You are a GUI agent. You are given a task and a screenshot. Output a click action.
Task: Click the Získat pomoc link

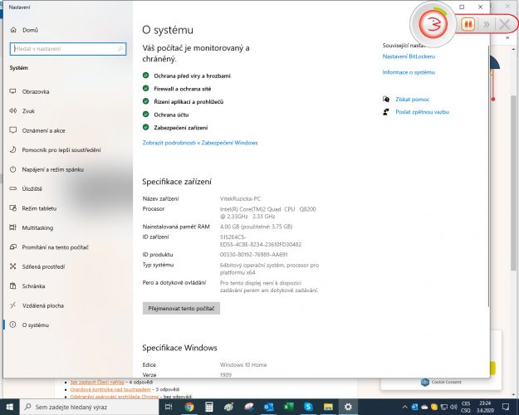(412, 100)
